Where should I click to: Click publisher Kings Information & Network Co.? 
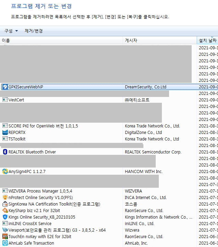coord(158,217)
